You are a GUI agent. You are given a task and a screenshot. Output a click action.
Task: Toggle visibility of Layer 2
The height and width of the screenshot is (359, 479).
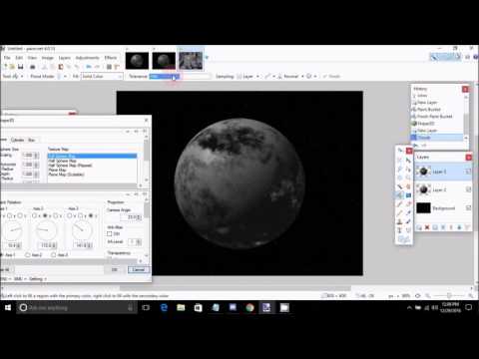468,189
